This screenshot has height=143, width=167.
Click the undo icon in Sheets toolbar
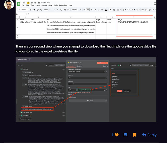(31, 10)
